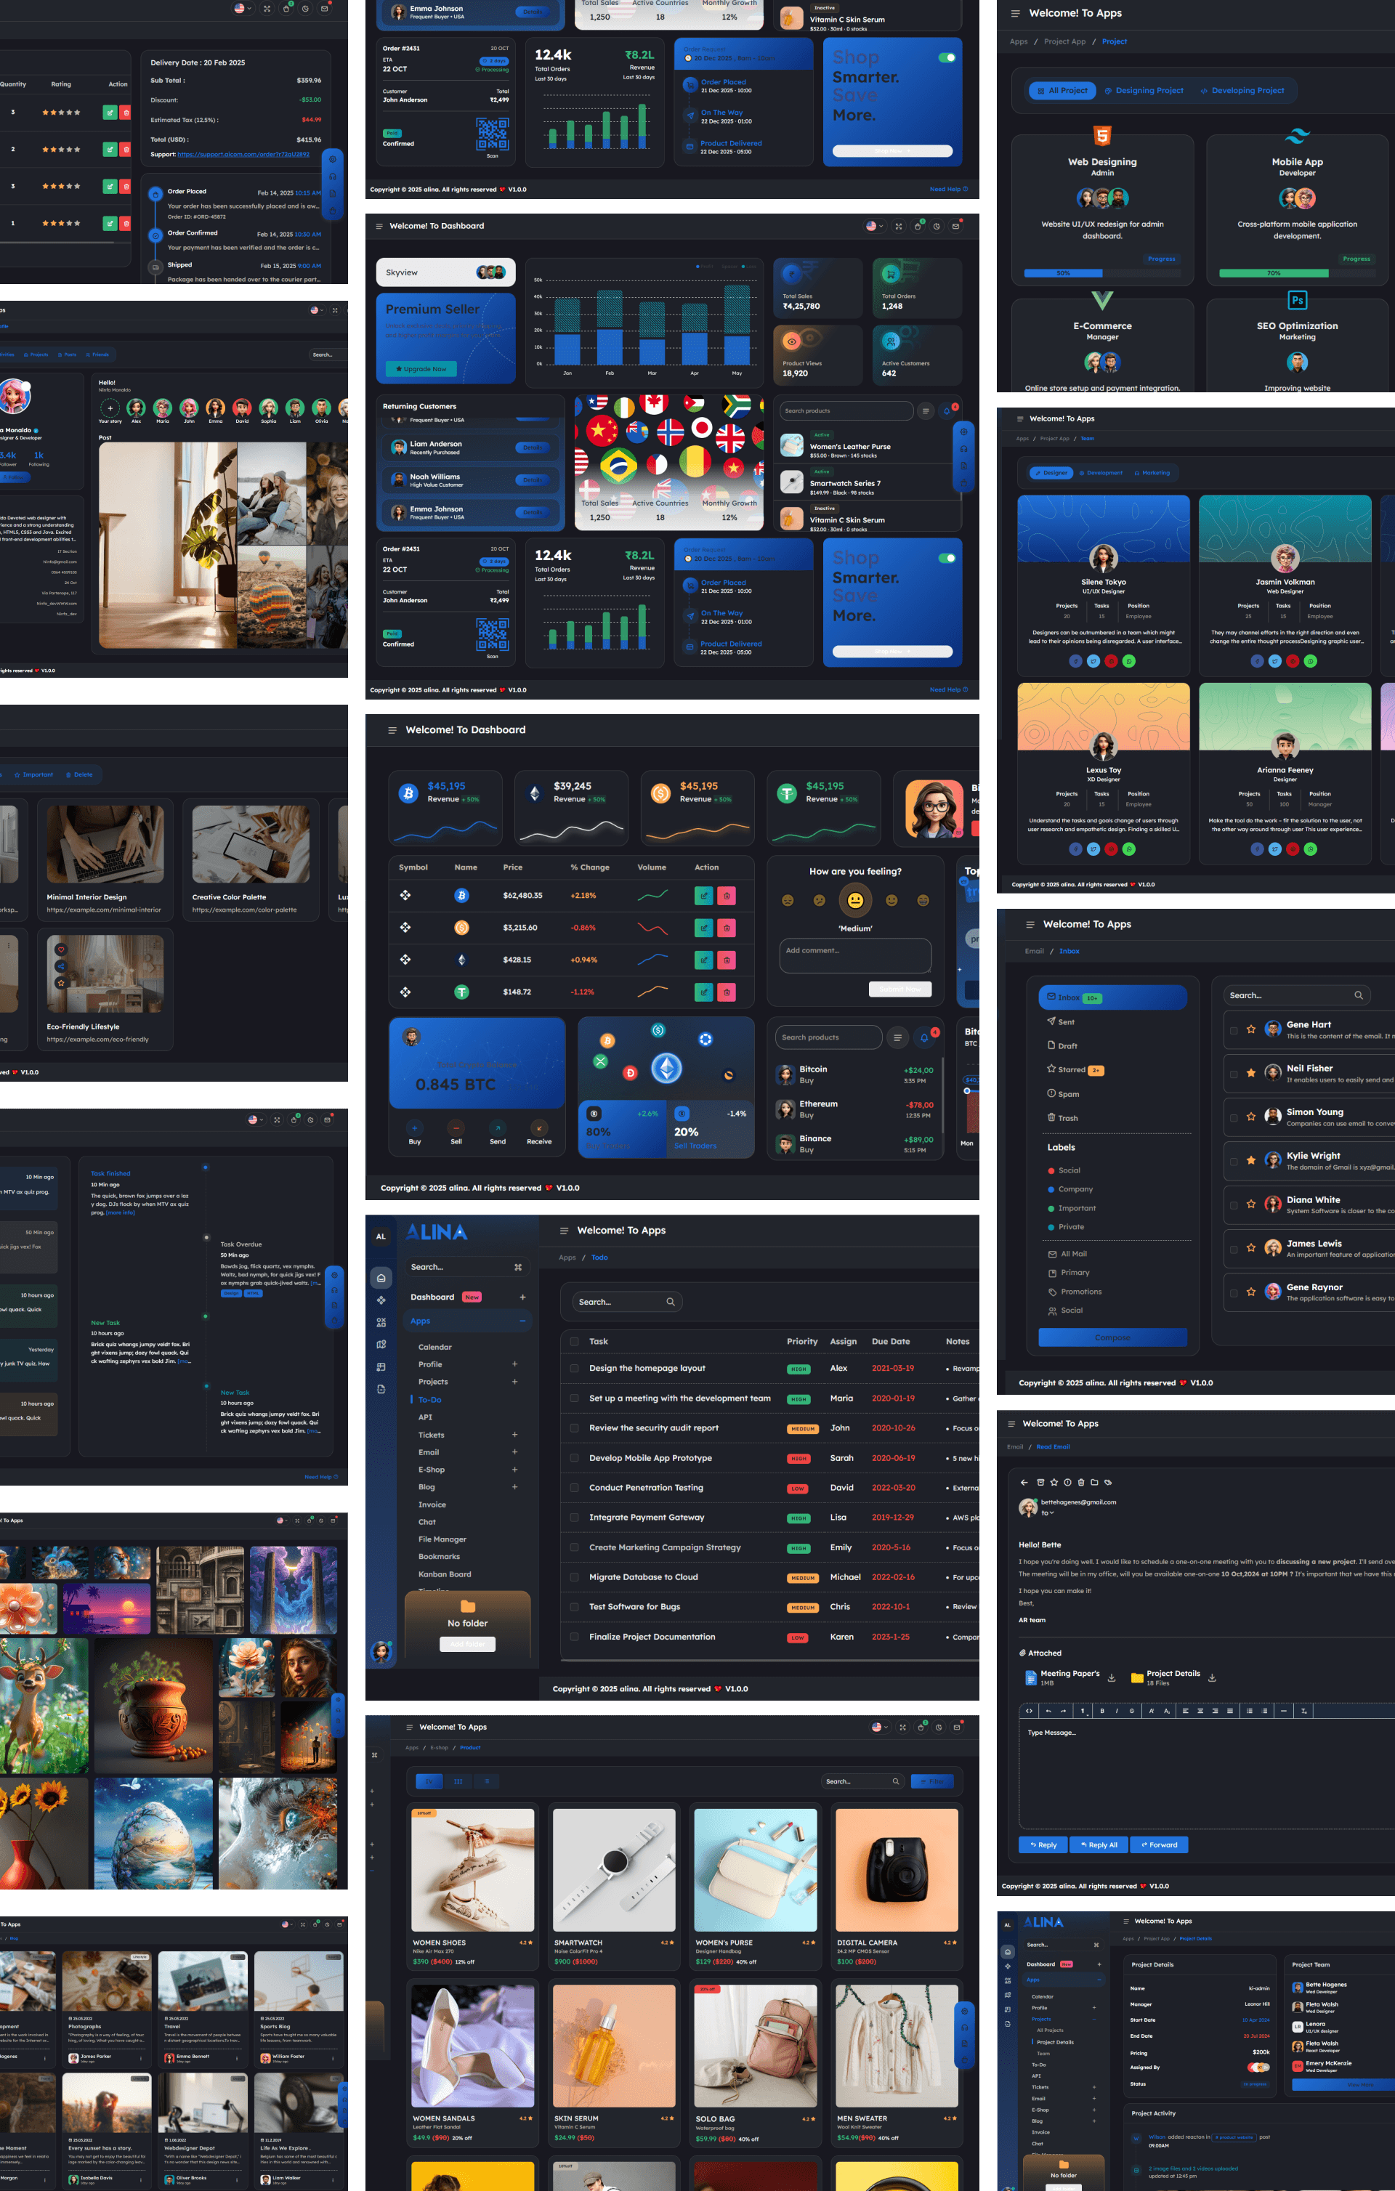Screen dimensions: 1395x2191
Task: Click edit icon in the $62,480.35 crypto row
Action: (x=703, y=895)
